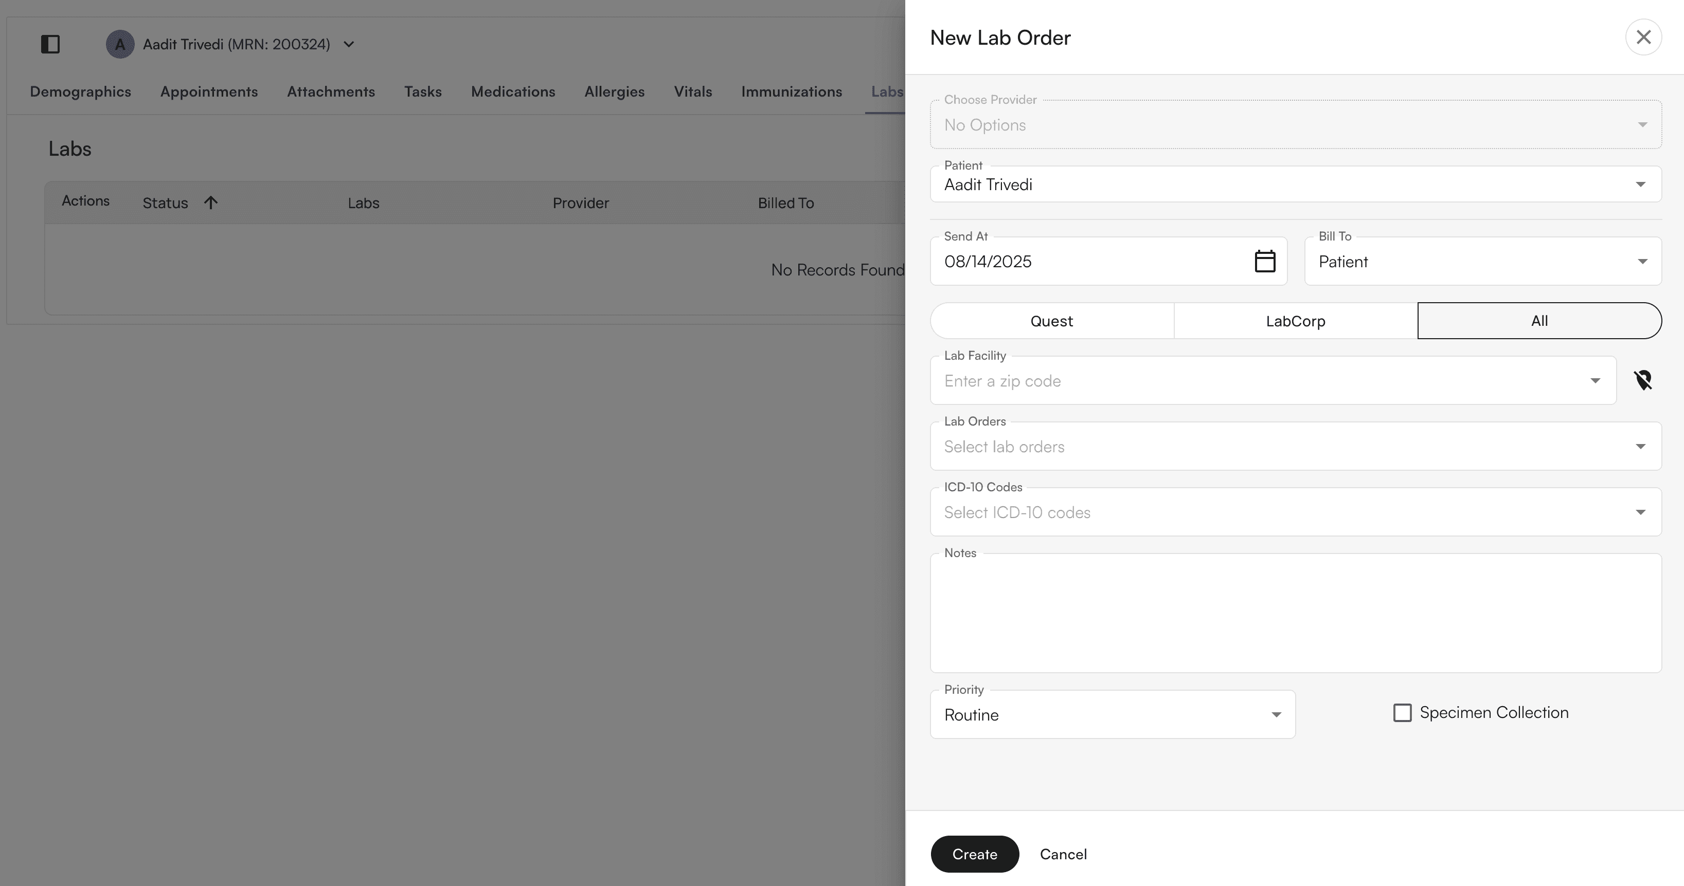Click the location-off pin icon
The width and height of the screenshot is (1684, 886).
pos(1642,380)
